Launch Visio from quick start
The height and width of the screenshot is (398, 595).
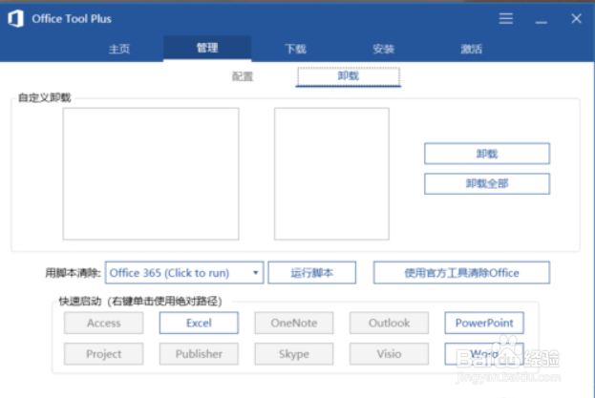[389, 354]
